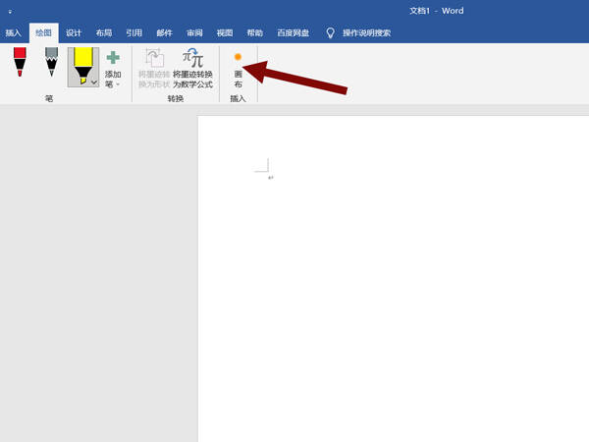This screenshot has height=442, width=589.
Task: Click 将墨迹转换为形状 ink to shape
Action: point(154,69)
